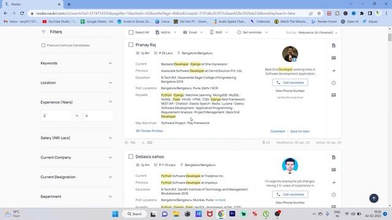Tick the Select All checkbox
The image size is (392, 220).
131,32
